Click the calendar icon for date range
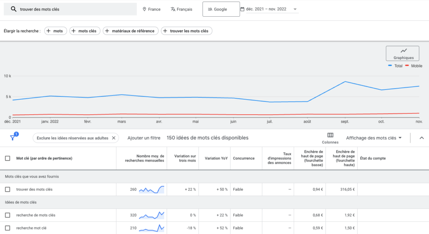429x234 pixels. pos(242,9)
